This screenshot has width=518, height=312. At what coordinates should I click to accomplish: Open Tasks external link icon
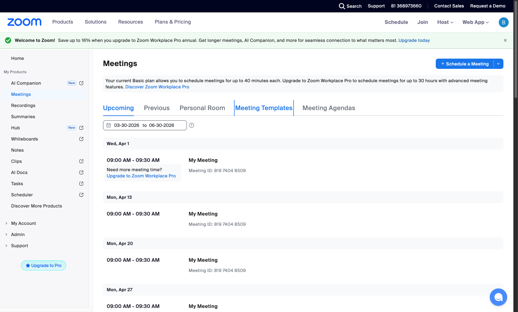coord(81,184)
